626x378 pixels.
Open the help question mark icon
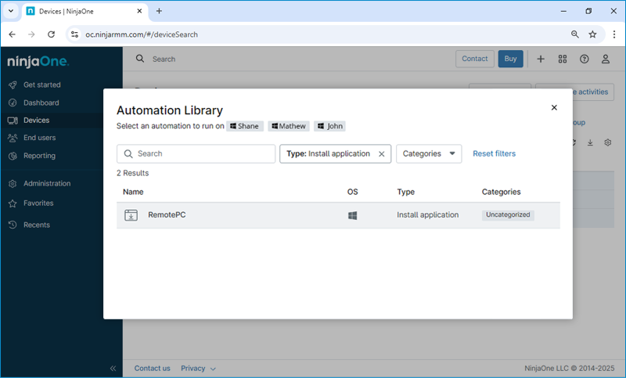pos(584,59)
